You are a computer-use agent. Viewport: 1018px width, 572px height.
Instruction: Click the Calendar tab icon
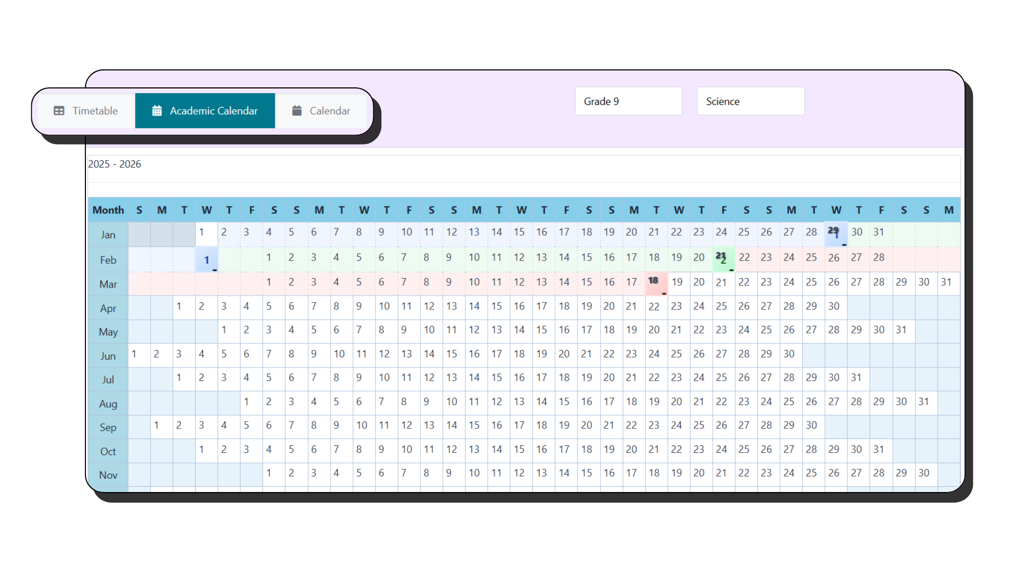[x=297, y=111]
